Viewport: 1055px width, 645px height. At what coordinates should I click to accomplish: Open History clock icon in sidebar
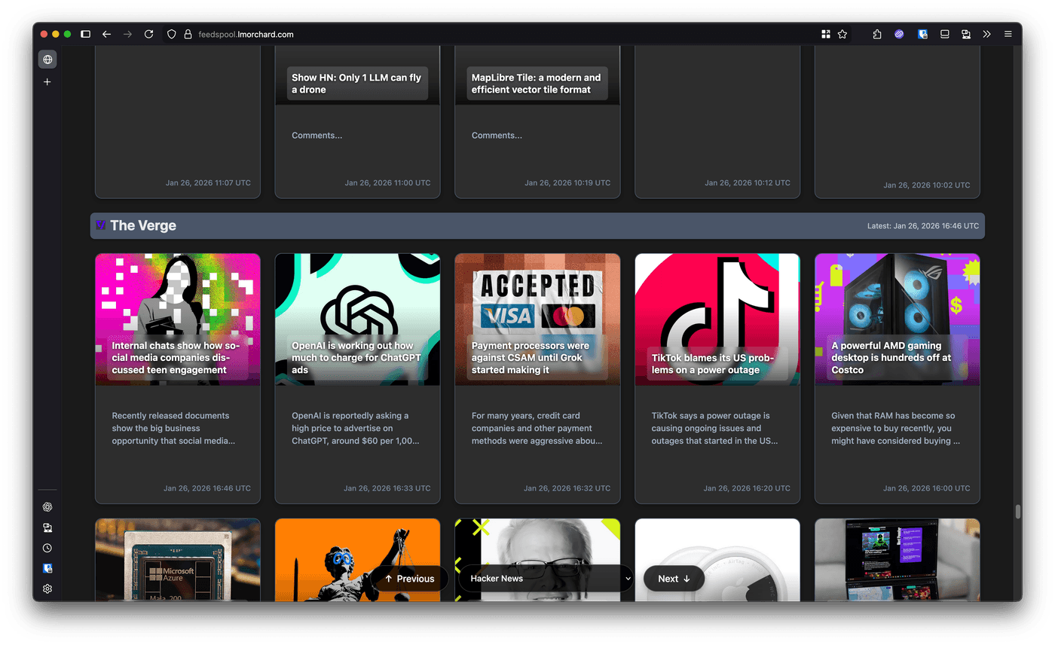click(47, 548)
